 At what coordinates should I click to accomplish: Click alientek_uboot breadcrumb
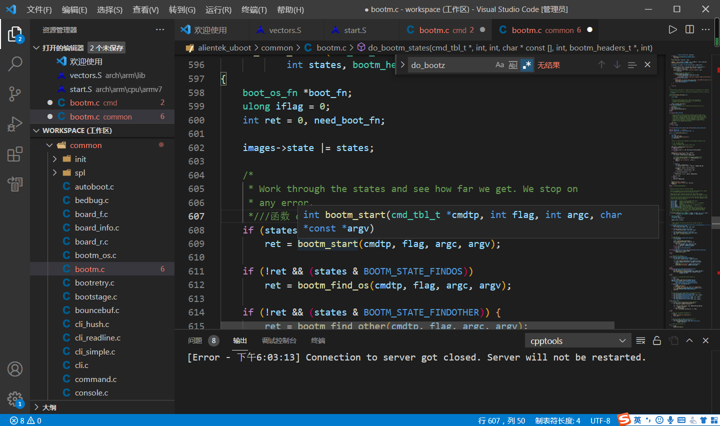(224, 48)
